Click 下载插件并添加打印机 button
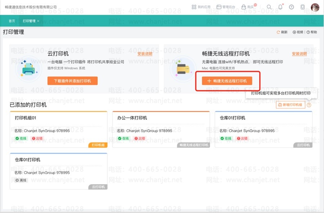 72,81
